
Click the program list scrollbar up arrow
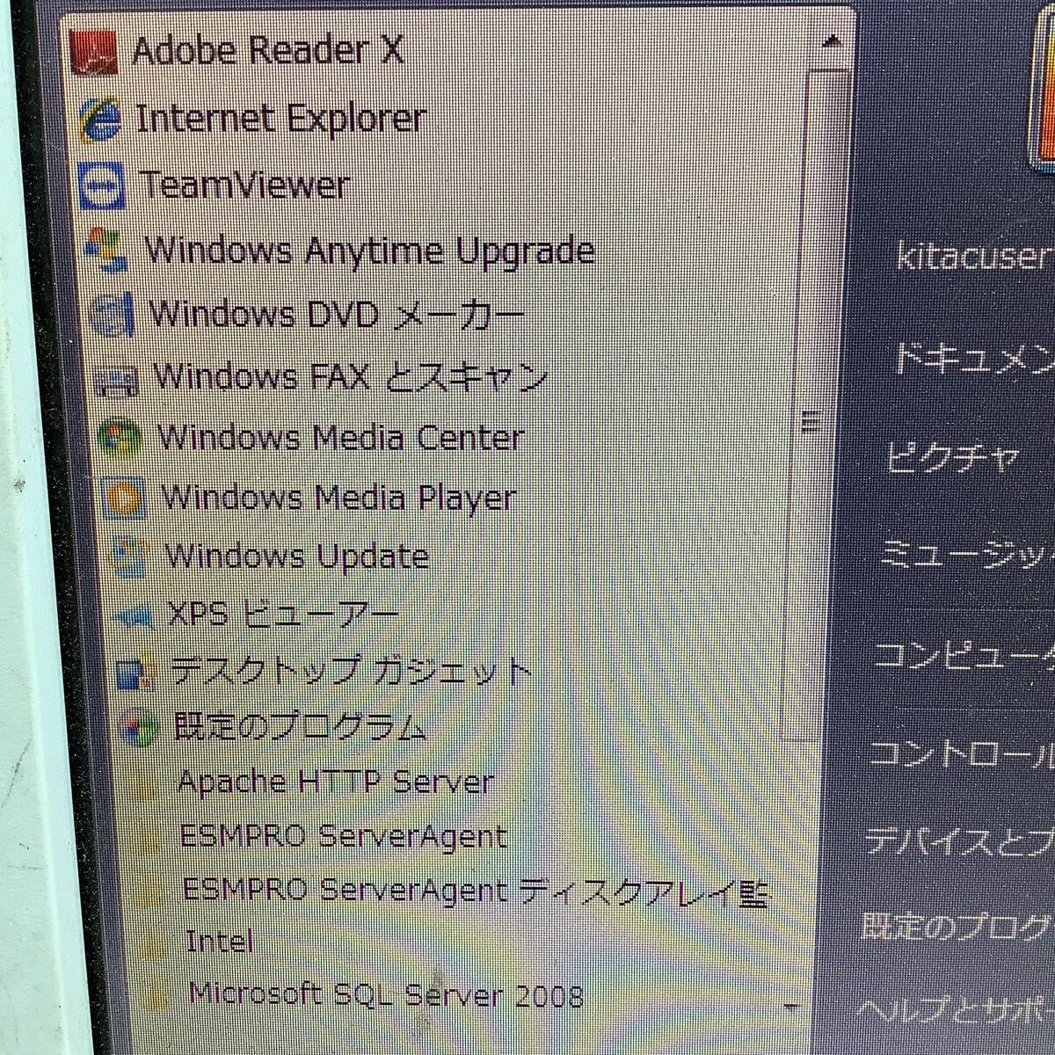pos(833,41)
